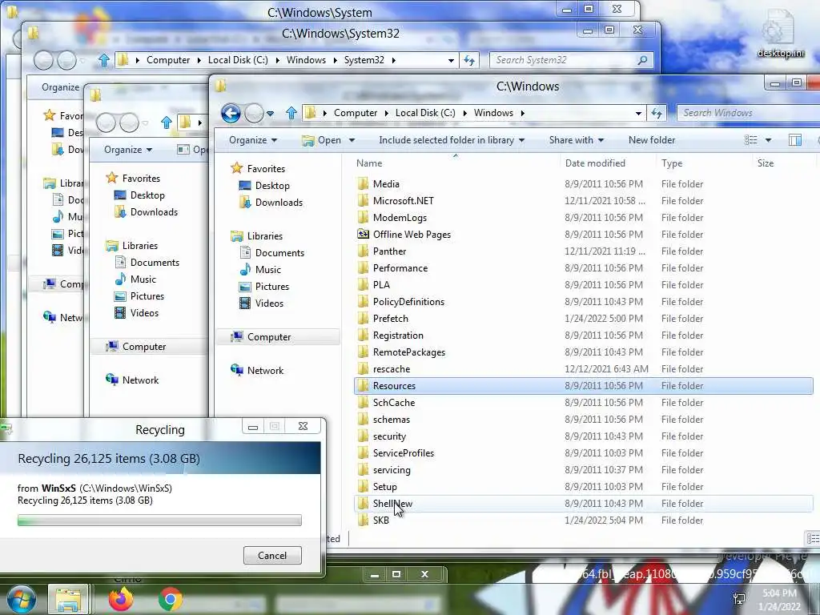Select Pictures in C:\Windows sidebar

click(x=272, y=287)
